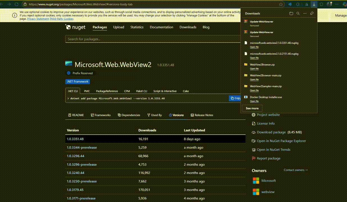Open the Downloads icon in the browser toolbar

pyautogui.click(x=314, y=4)
